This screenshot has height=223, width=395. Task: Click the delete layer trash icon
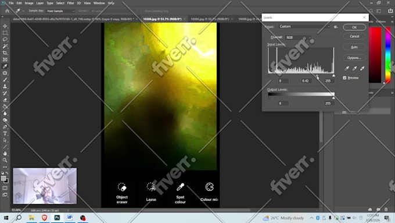tap(386, 210)
